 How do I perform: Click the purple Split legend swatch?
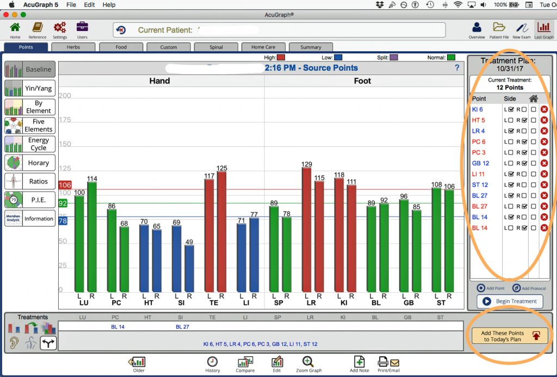point(394,58)
